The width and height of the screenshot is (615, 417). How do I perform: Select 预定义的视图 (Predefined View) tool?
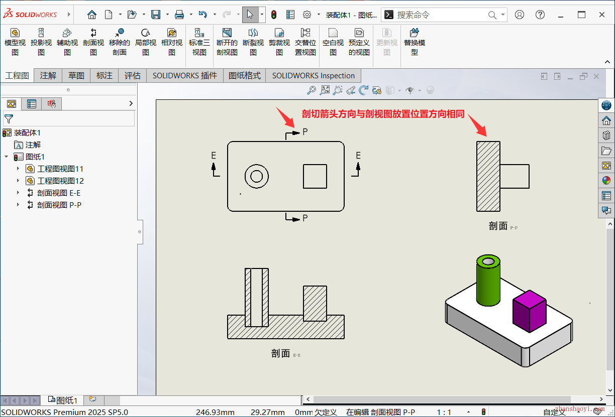coord(359,42)
